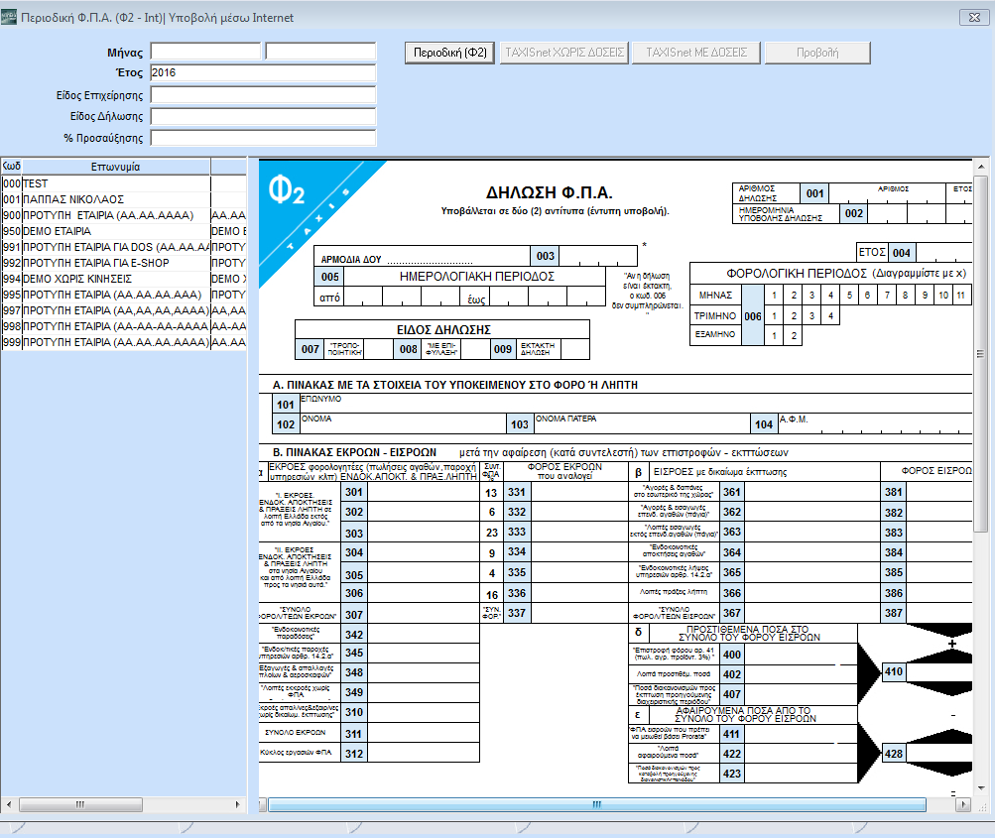The width and height of the screenshot is (995, 838).
Task: Select row 991 ΠΡΟΤΥΠΗ ΕΤΑΙΡΙΑ ΓΙΑ DOS
Action: [x=124, y=247]
